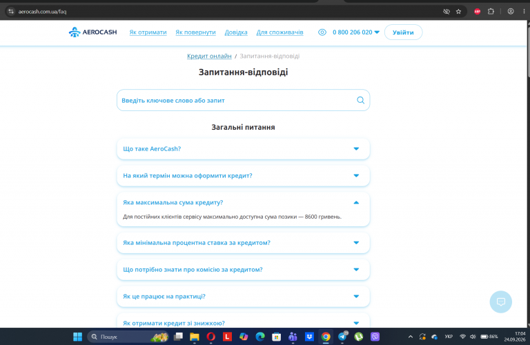Expand Як отримати кредит зі знижкою?
Screen dimensions: 530x345
243,322
